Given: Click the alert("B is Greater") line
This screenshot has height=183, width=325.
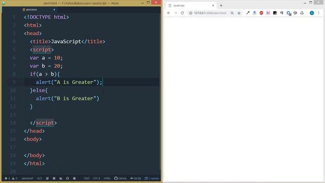Looking at the screenshot, I should [68, 98].
